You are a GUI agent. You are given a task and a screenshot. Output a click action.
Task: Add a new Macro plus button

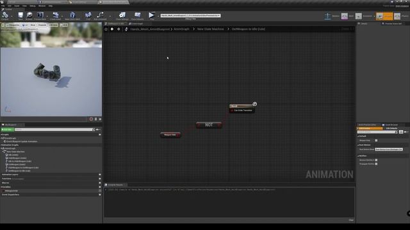pyautogui.click(x=100, y=183)
